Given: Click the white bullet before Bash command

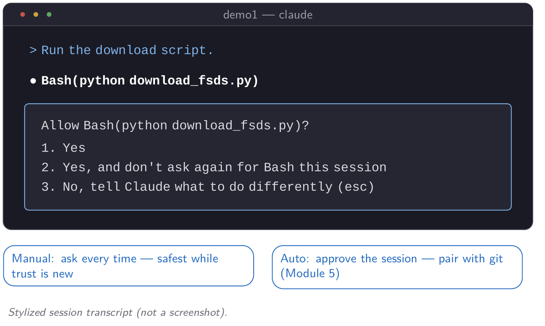Looking at the screenshot, I should 33,81.
